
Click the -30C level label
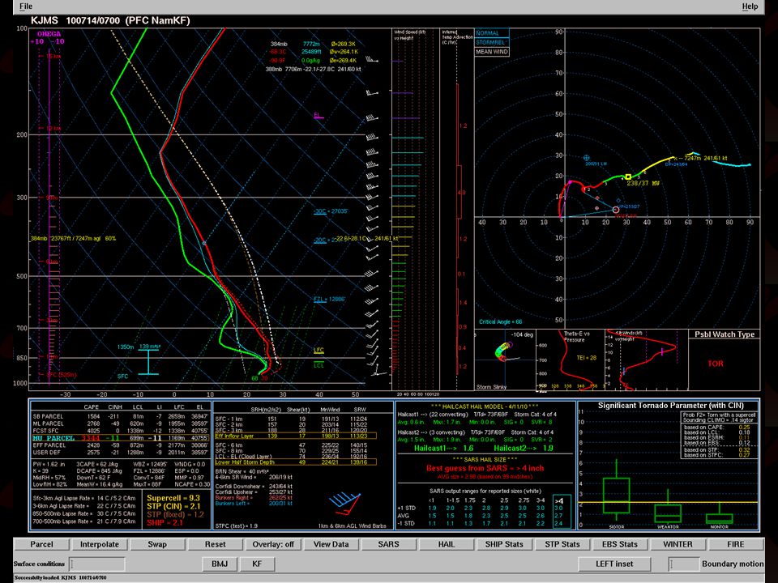pos(331,211)
